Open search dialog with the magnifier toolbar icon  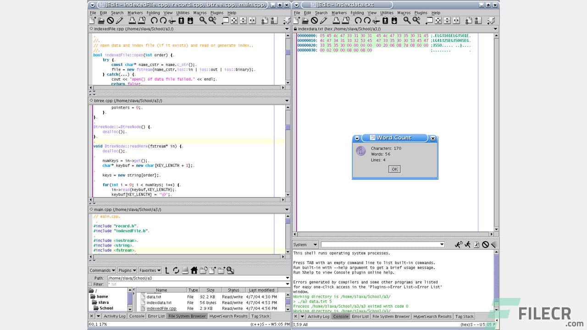pyautogui.click(x=202, y=20)
